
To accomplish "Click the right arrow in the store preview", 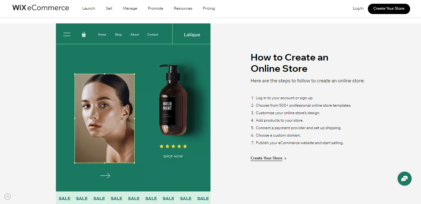I will pyautogui.click(x=105, y=175).
